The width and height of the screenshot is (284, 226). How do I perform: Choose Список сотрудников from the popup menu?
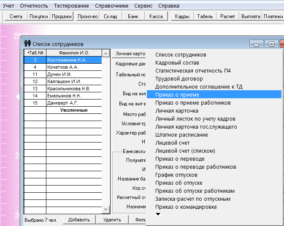click(214, 55)
